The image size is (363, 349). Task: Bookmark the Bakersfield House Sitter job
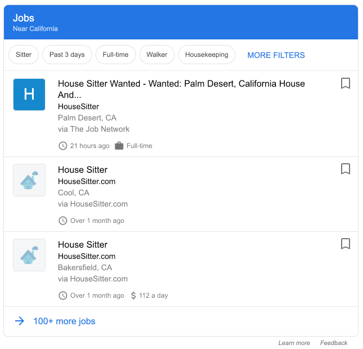pyautogui.click(x=345, y=244)
